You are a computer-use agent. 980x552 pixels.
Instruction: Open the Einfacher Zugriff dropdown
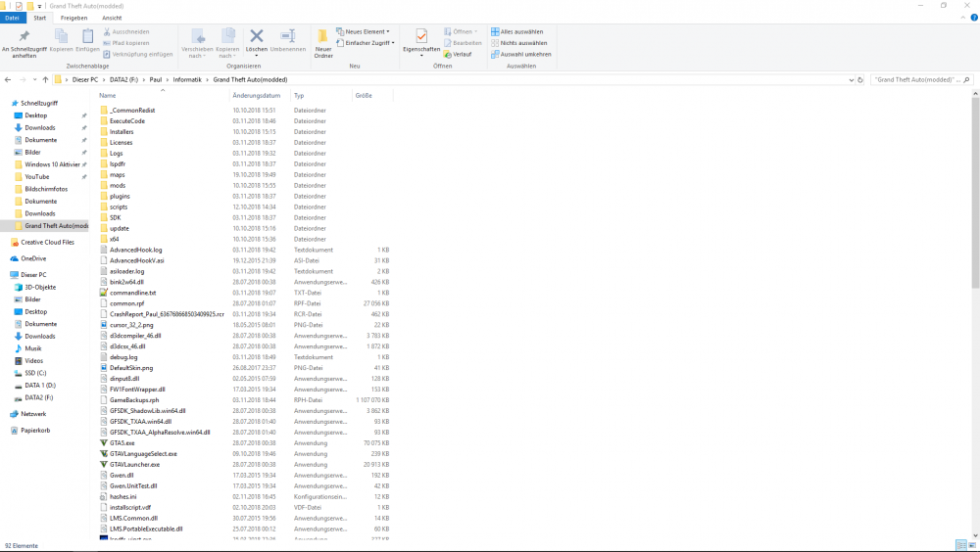[x=366, y=43]
